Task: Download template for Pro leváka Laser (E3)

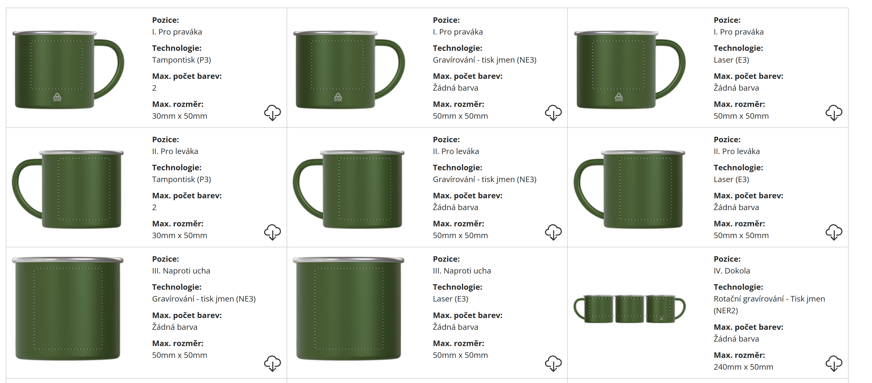Action: 834,232
